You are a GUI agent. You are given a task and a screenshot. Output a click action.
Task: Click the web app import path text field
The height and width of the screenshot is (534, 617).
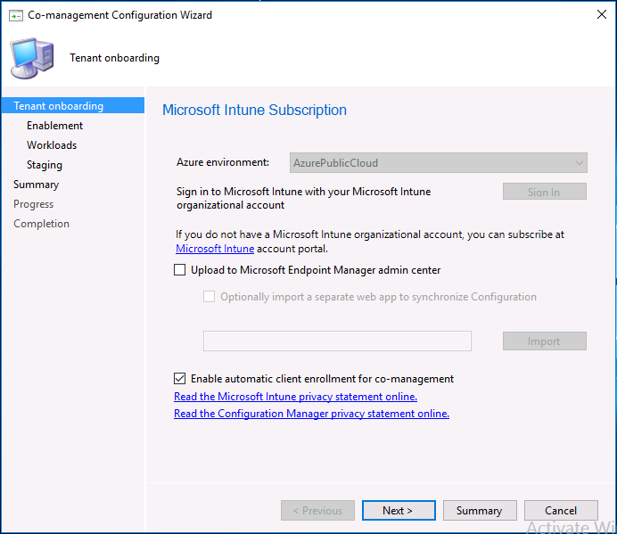337,341
